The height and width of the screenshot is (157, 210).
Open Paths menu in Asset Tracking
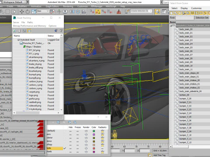(30, 22)
